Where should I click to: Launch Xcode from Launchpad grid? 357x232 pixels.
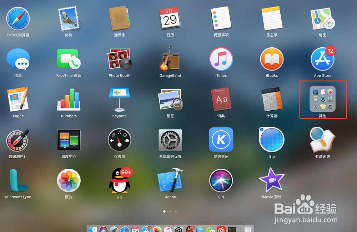(170, 180)
